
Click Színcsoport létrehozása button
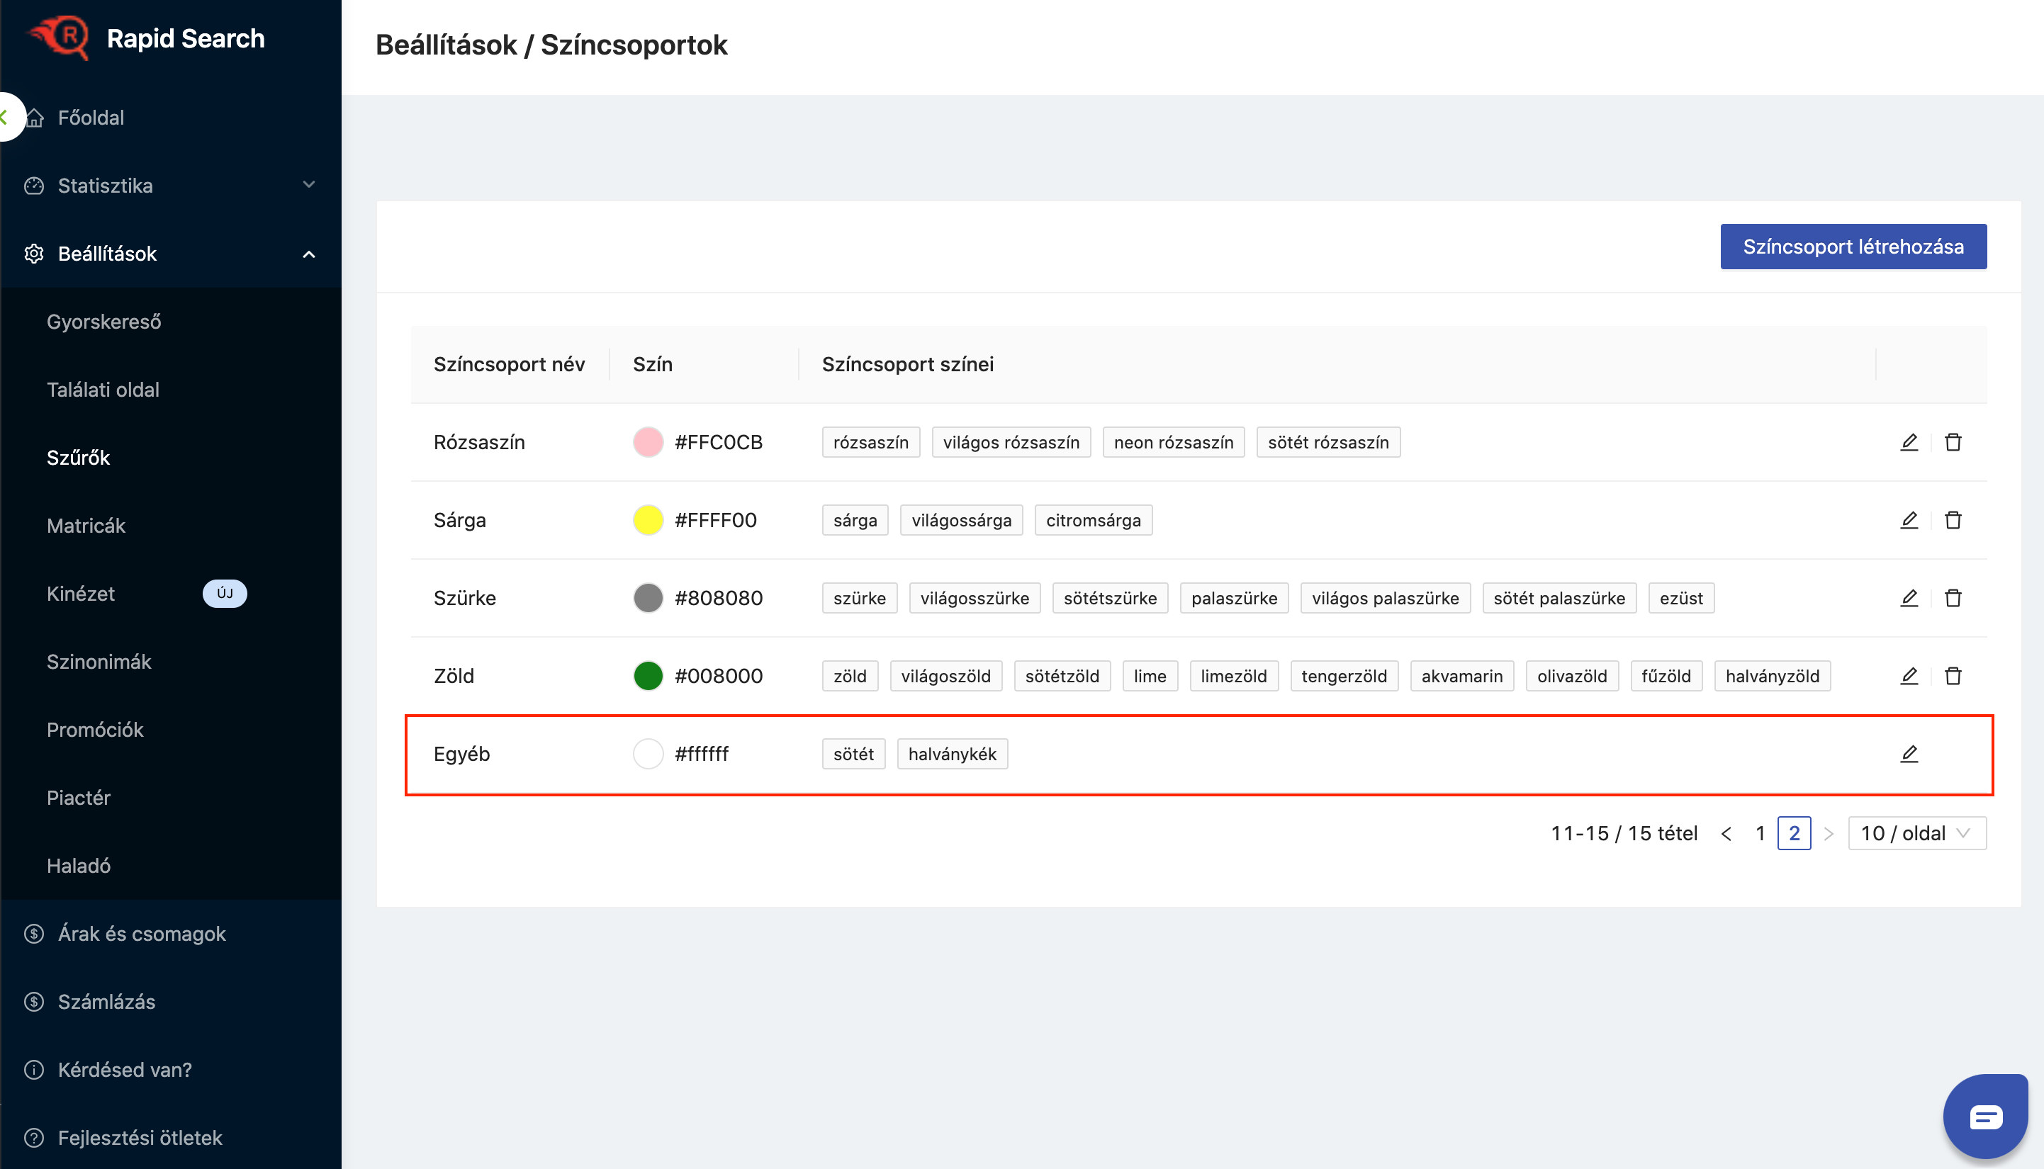click(x=1852, y=247)
